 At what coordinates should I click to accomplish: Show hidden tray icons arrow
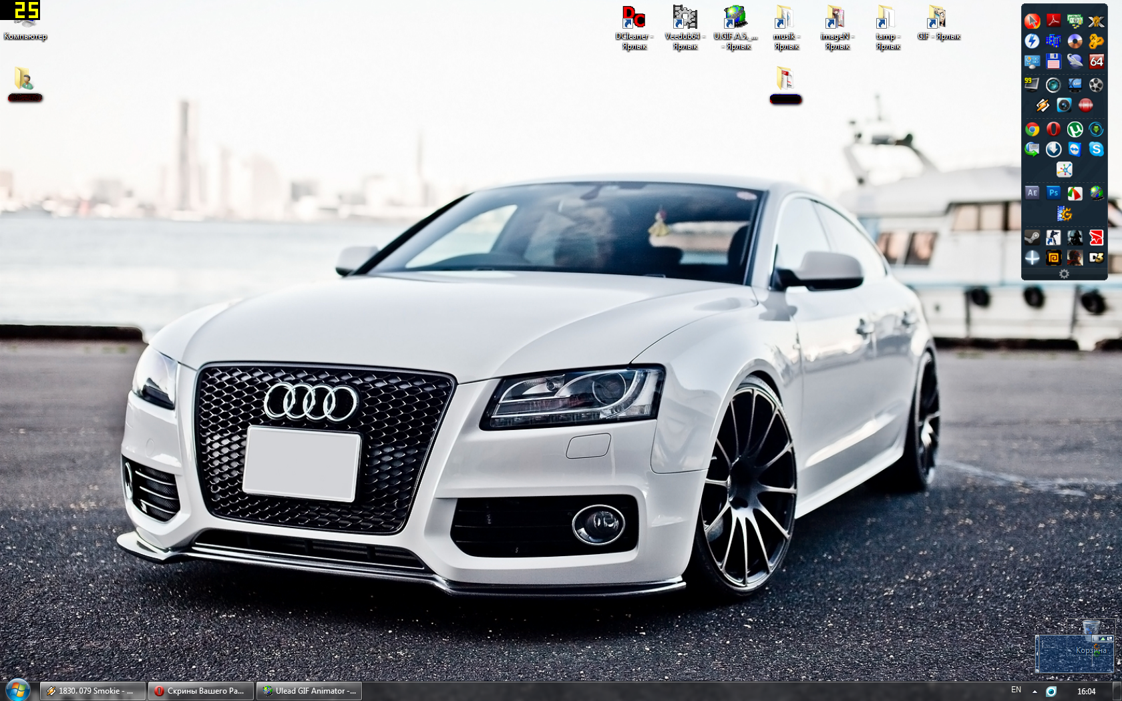1035,692
